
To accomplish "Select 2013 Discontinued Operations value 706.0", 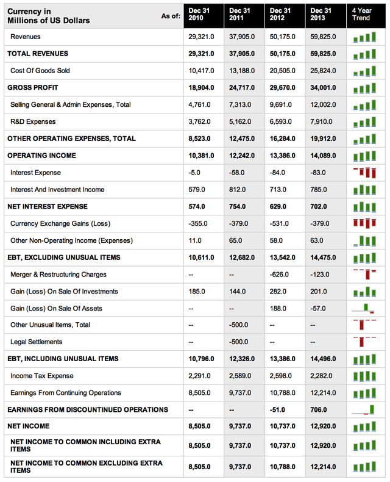I will (319, 410).
